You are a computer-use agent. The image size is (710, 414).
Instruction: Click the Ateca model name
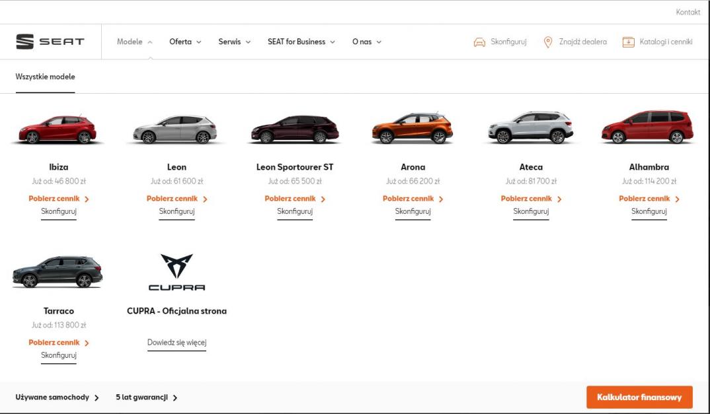(x=531, y=167)
